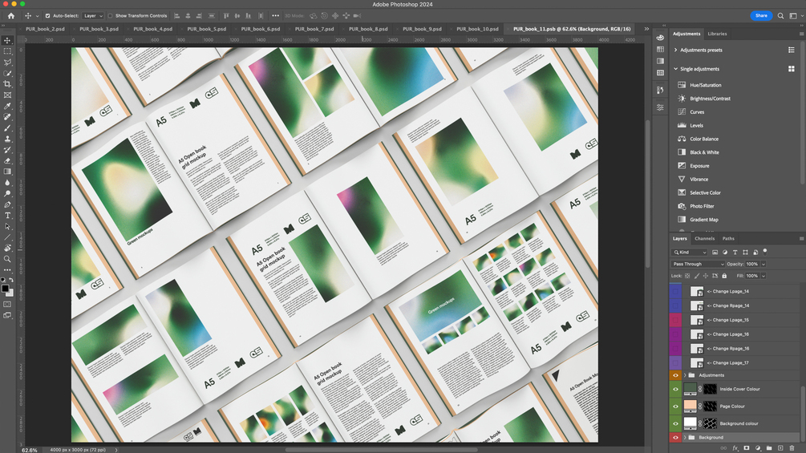The image size is (806, 453).
Task: Select the Crop tool
Action: tap(7, 83)
